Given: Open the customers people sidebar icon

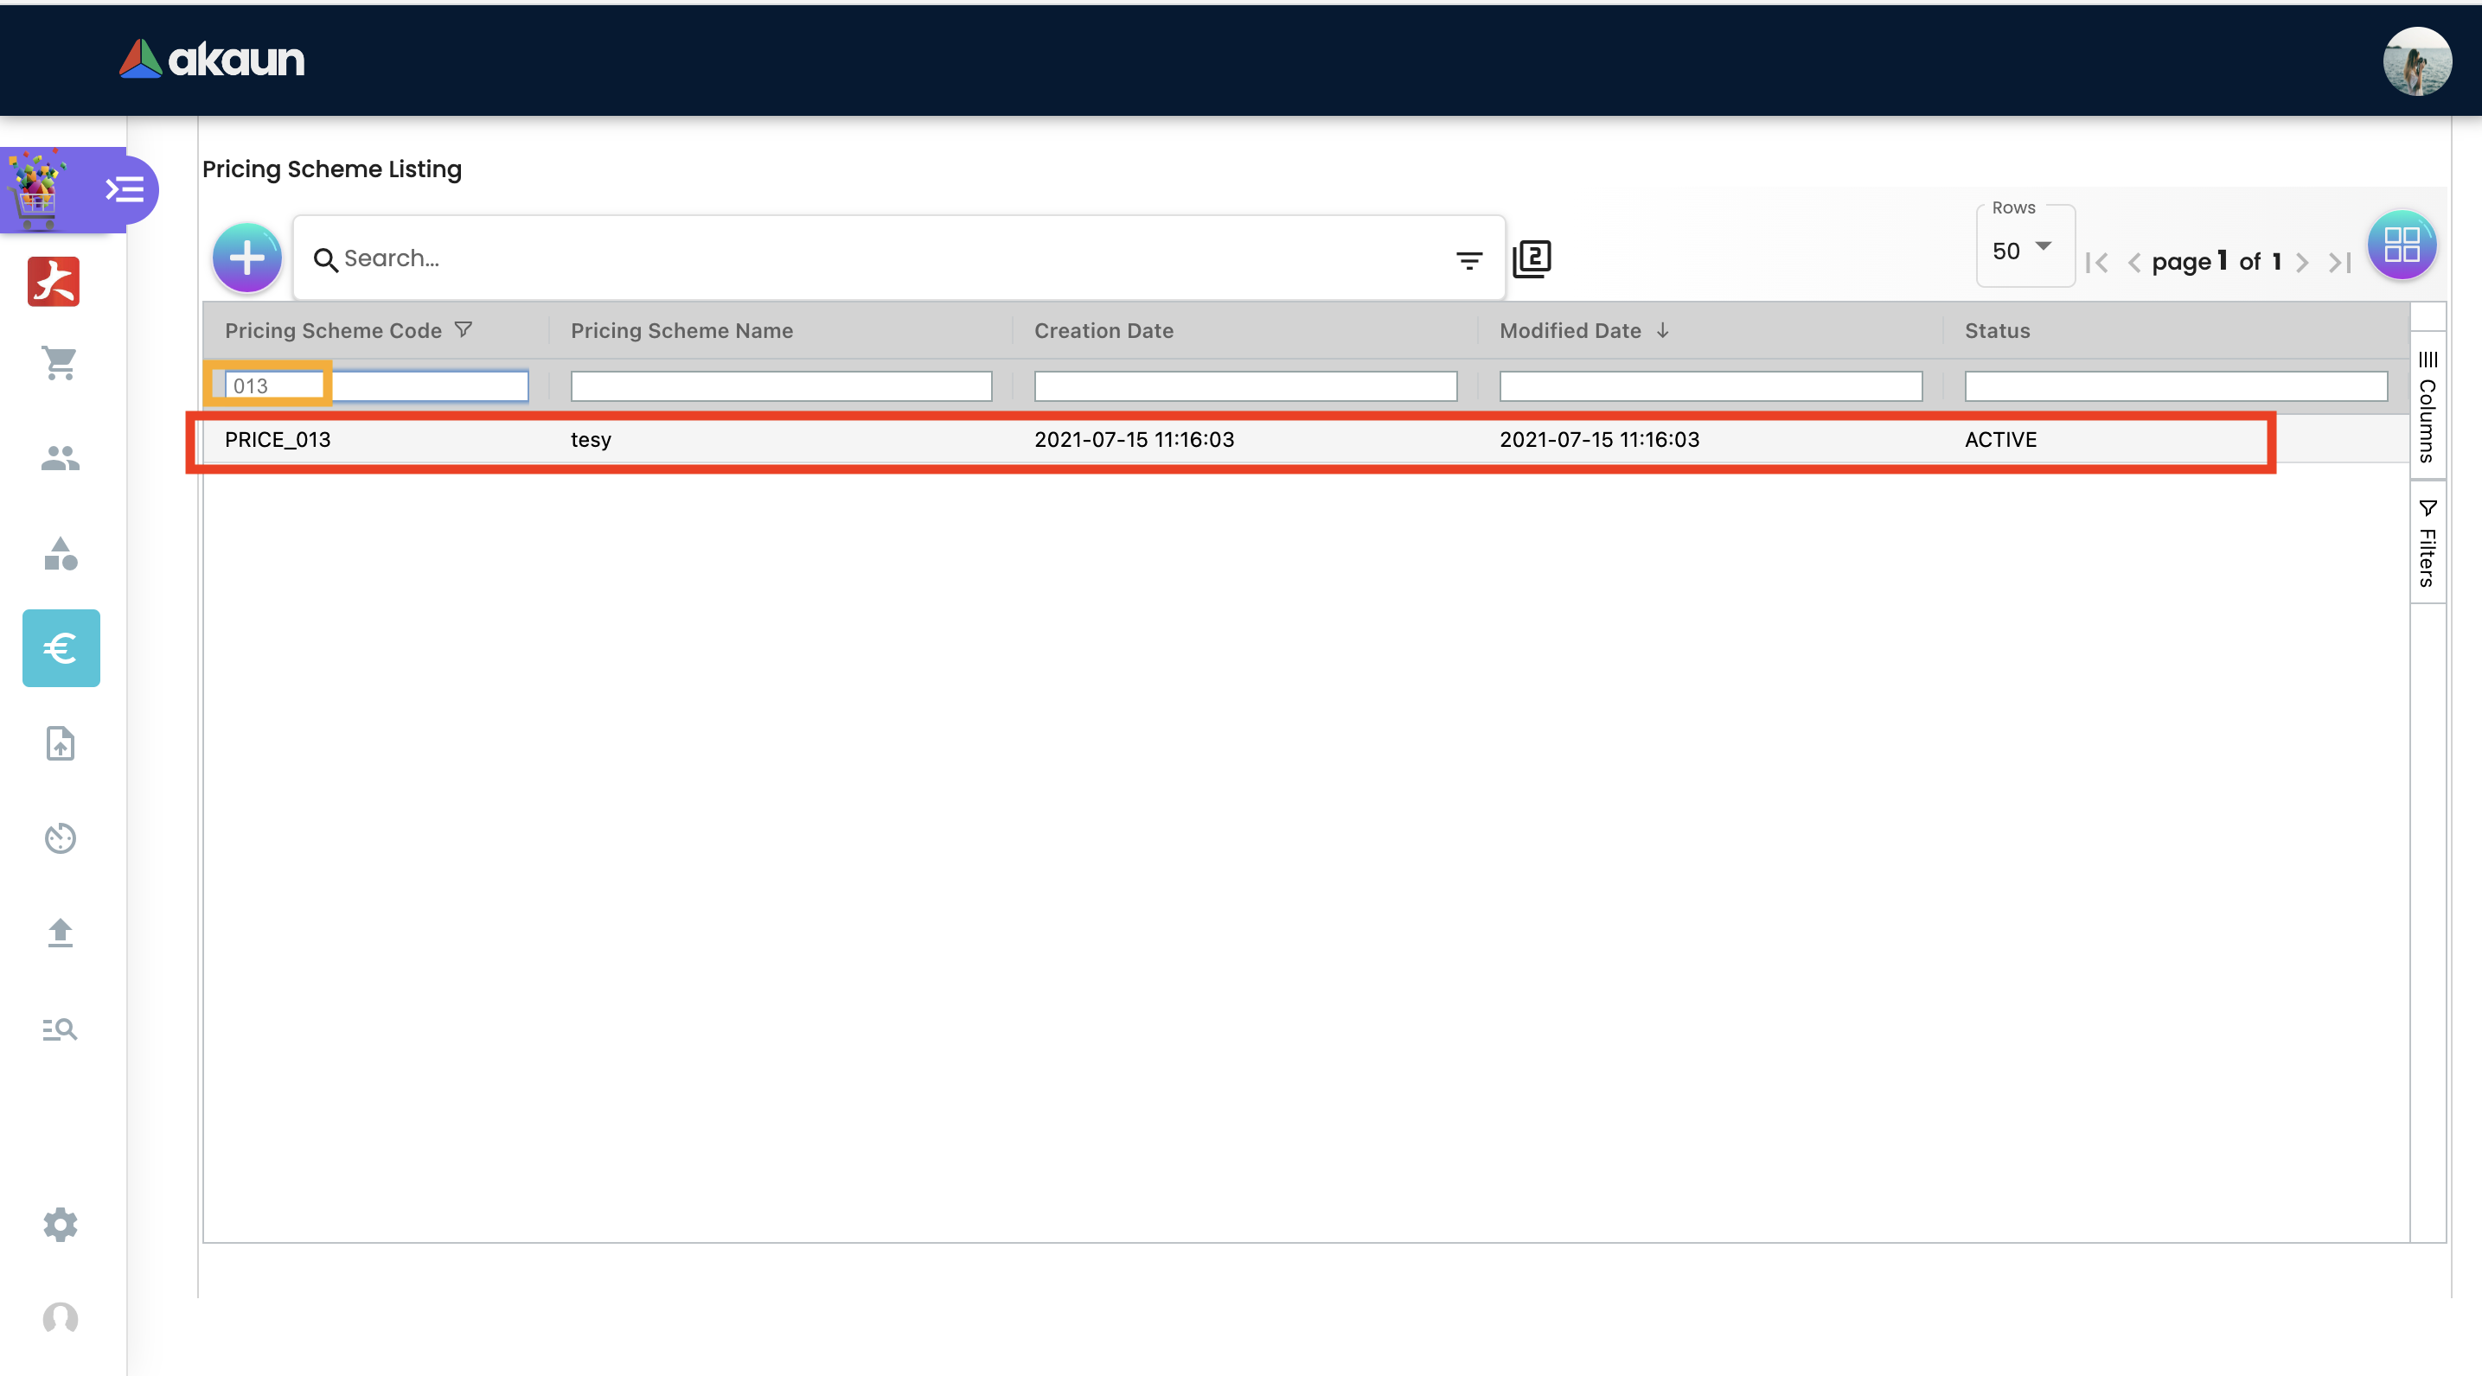Looking at the screenshot, I should click(x=60, y=458).
